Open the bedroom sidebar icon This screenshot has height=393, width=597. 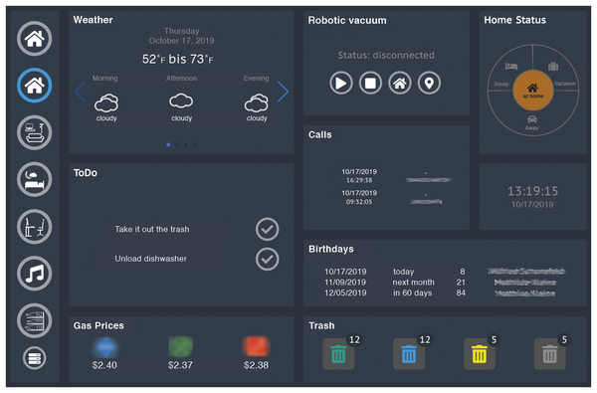coord(35,179)
